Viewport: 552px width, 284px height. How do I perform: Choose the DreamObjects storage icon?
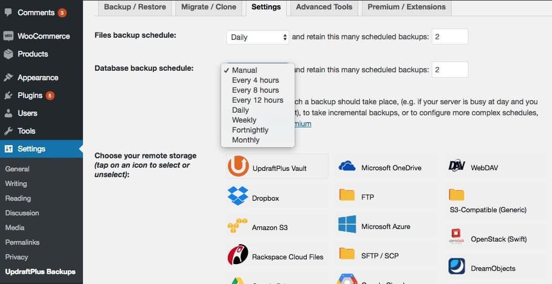pyautogui.click(x=457, y=266)
